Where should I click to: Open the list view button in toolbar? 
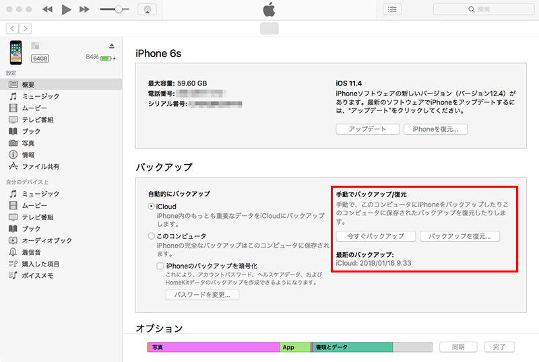point(392,9)
